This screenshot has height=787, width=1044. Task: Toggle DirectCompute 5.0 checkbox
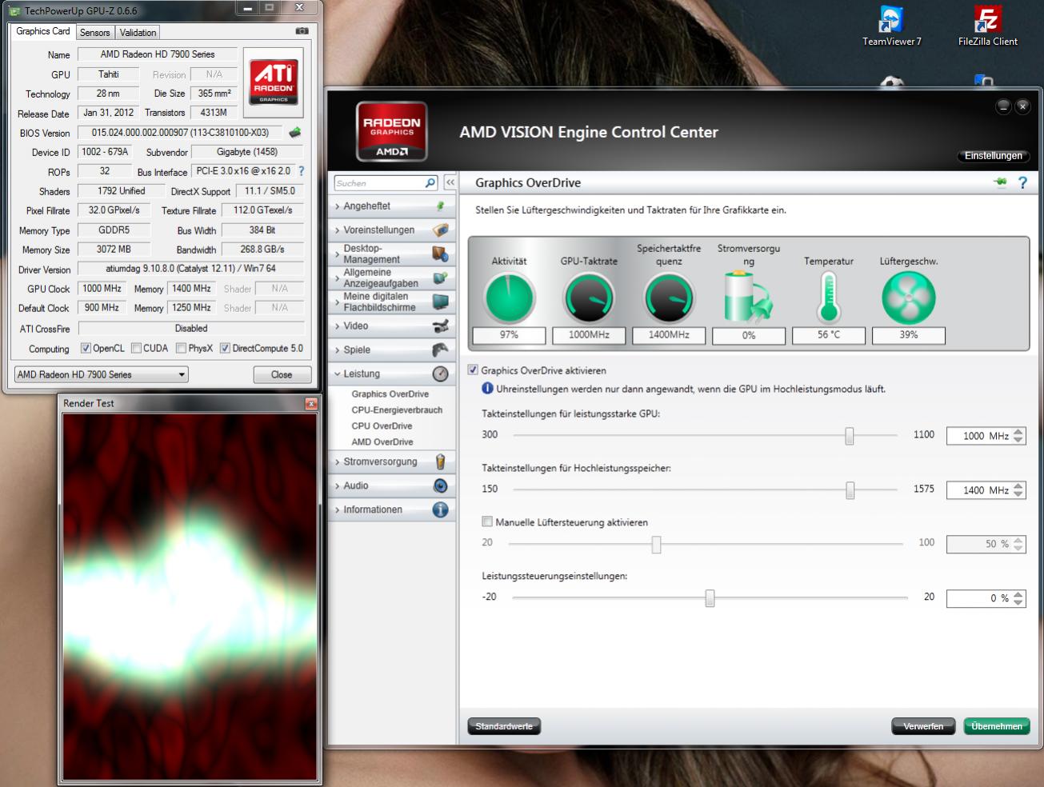[225, 348]
